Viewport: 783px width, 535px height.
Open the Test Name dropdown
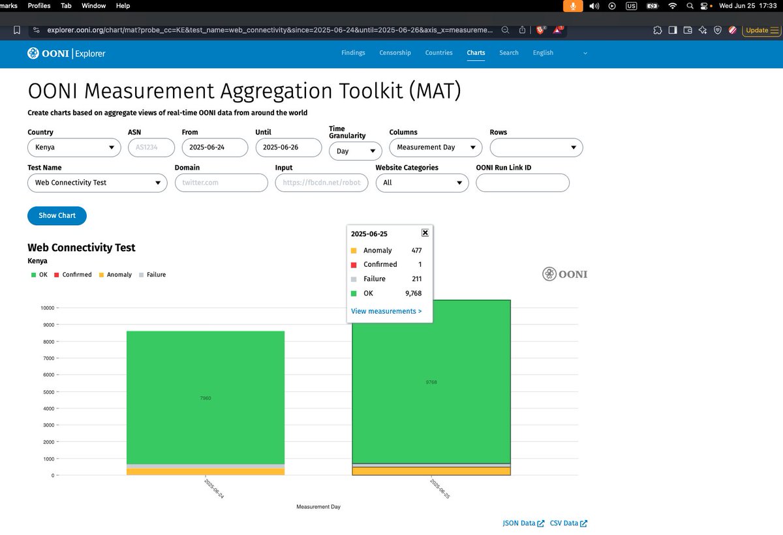tap(97, 183)
